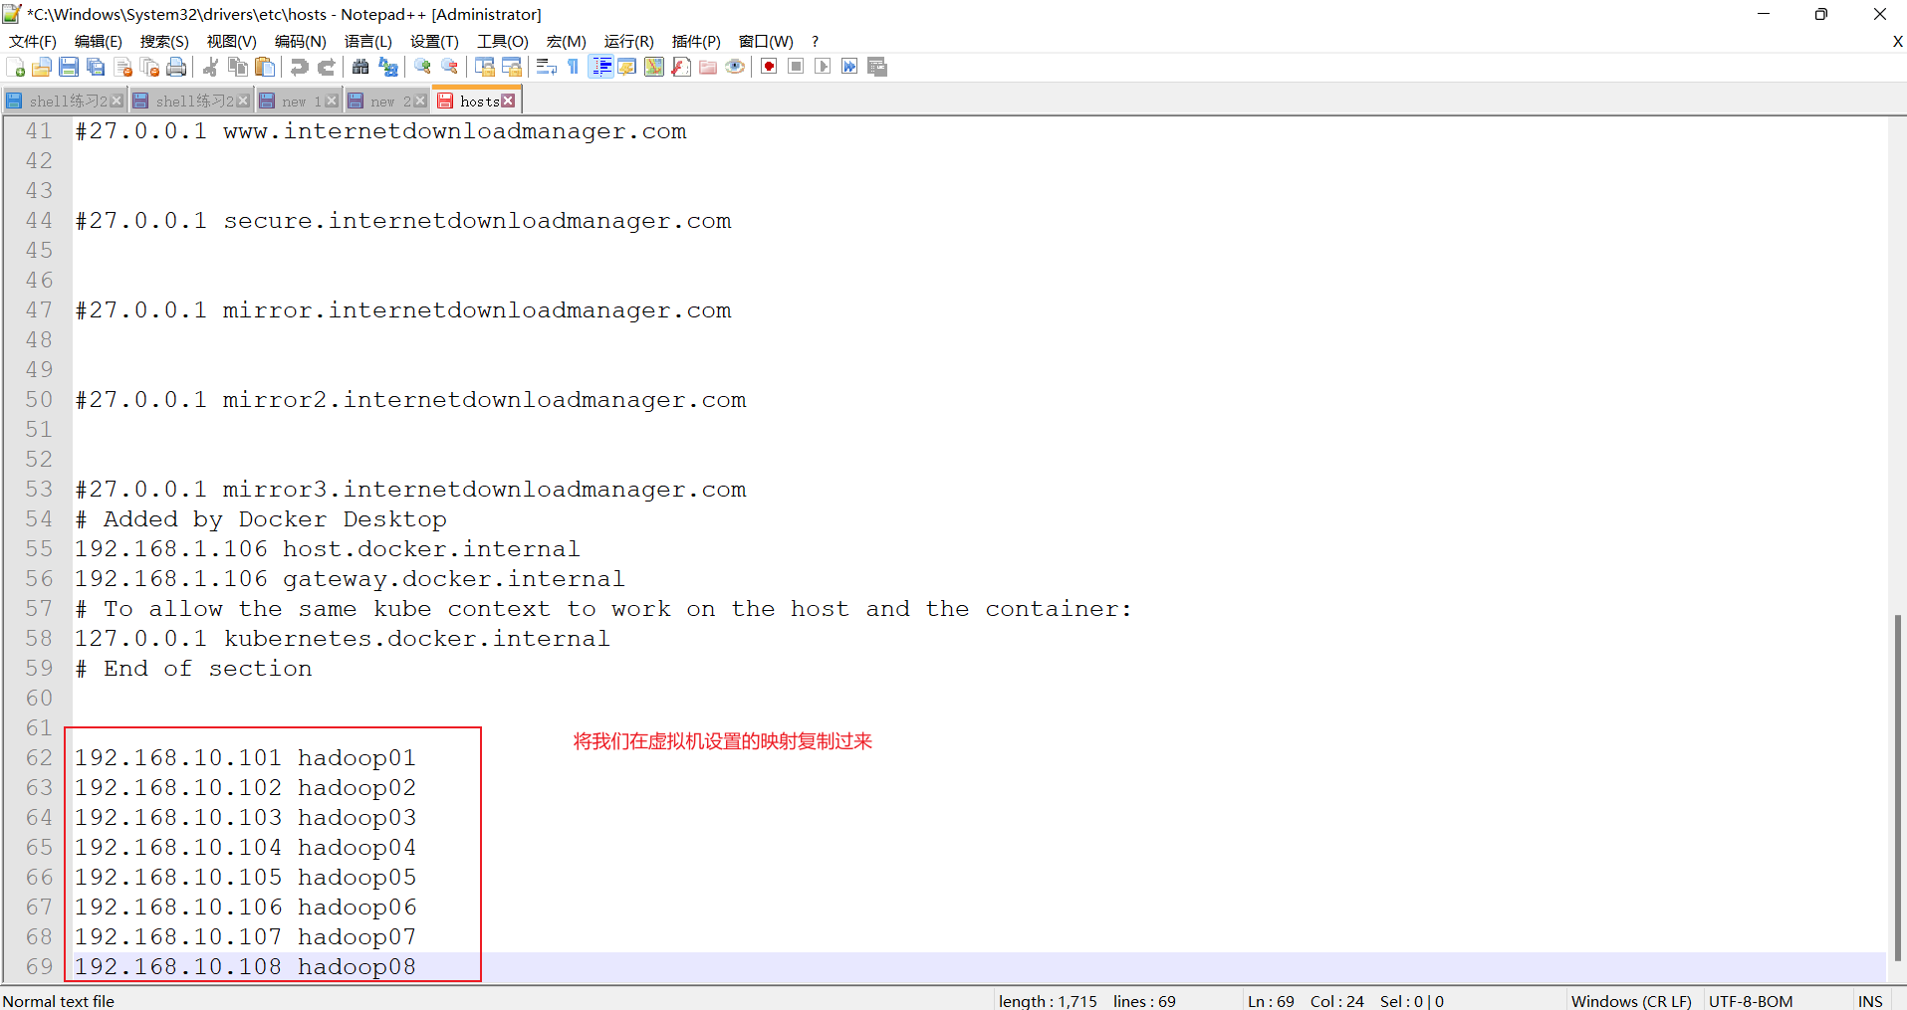Open the Function List panel icon
The image size is (1907, 1010).
pyautogui.click(x=681, y=67)
